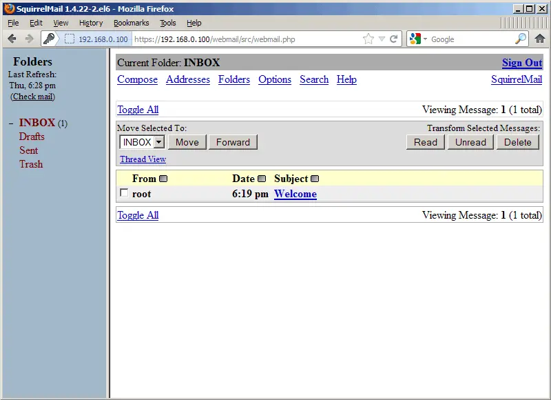
Task: Sort messages by the From column icon
Action: tap(163, 179)
